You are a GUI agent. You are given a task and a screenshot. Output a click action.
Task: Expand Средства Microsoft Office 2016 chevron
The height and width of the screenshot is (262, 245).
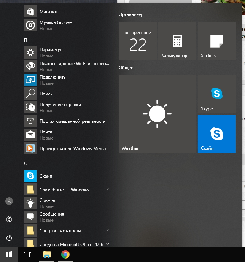tap(107, 244)
